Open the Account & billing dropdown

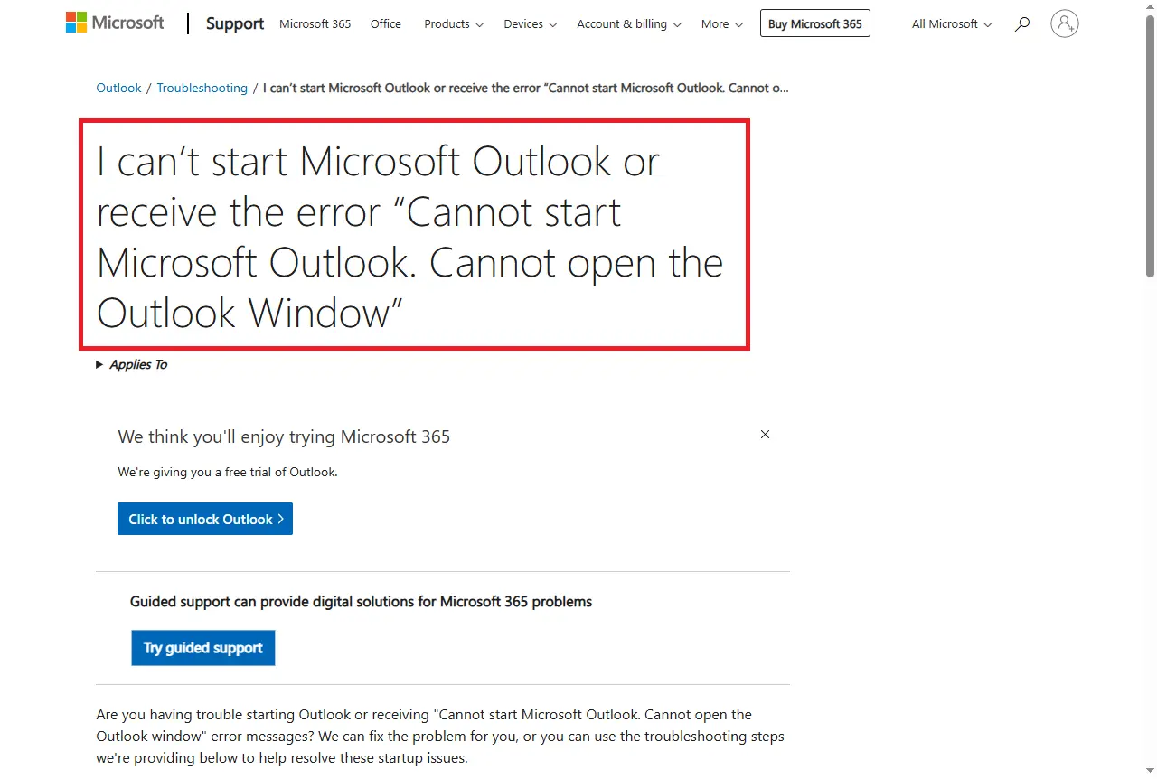pyautogui.click(x=629, y=24)
